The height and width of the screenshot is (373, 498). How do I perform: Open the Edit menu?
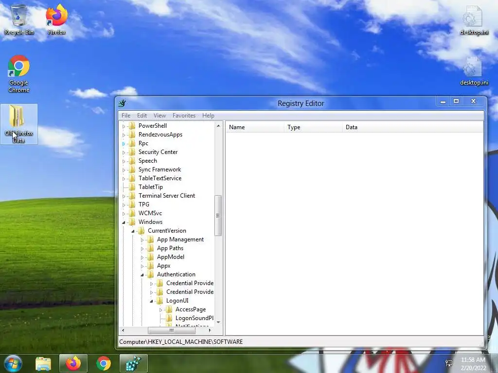point(142,116)
